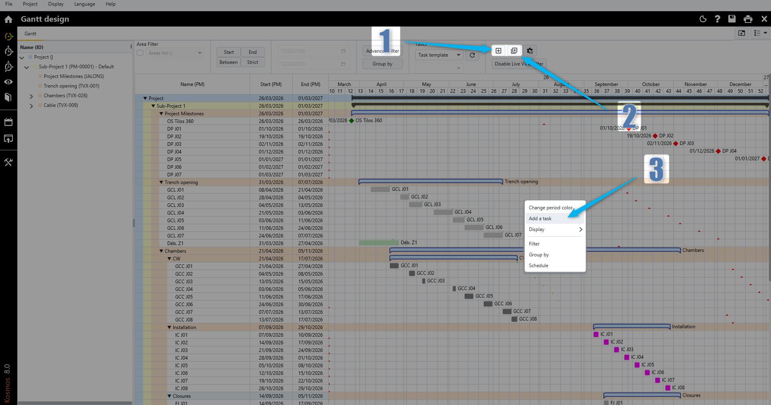Click the Group by button
Screen dimensions: 771x405
click(x=382, y=64)
